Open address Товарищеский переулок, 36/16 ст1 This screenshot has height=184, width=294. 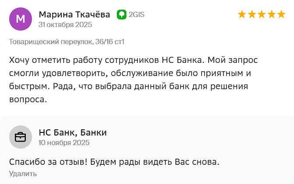point(67,42)
